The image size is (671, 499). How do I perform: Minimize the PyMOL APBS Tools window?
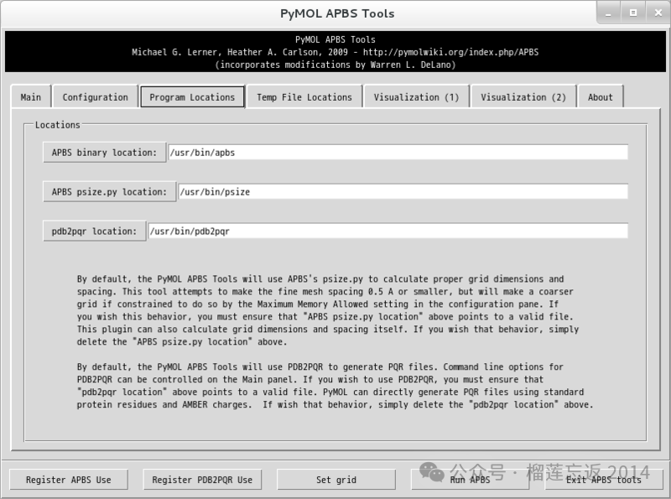click(609, 13)
